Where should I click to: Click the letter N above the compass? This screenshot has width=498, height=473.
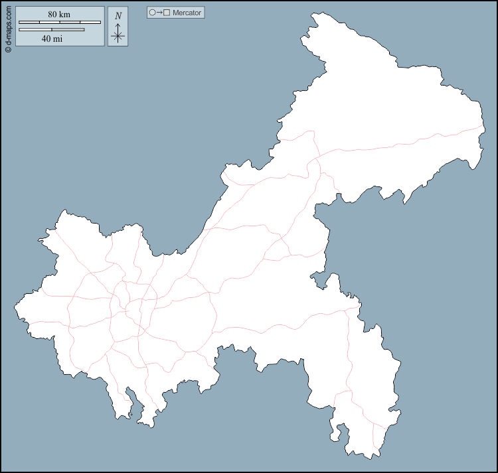click(118, 16)
